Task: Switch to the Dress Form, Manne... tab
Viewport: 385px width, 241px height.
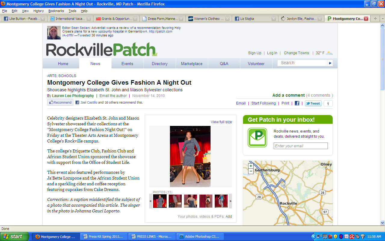Action: pos(162,19)
